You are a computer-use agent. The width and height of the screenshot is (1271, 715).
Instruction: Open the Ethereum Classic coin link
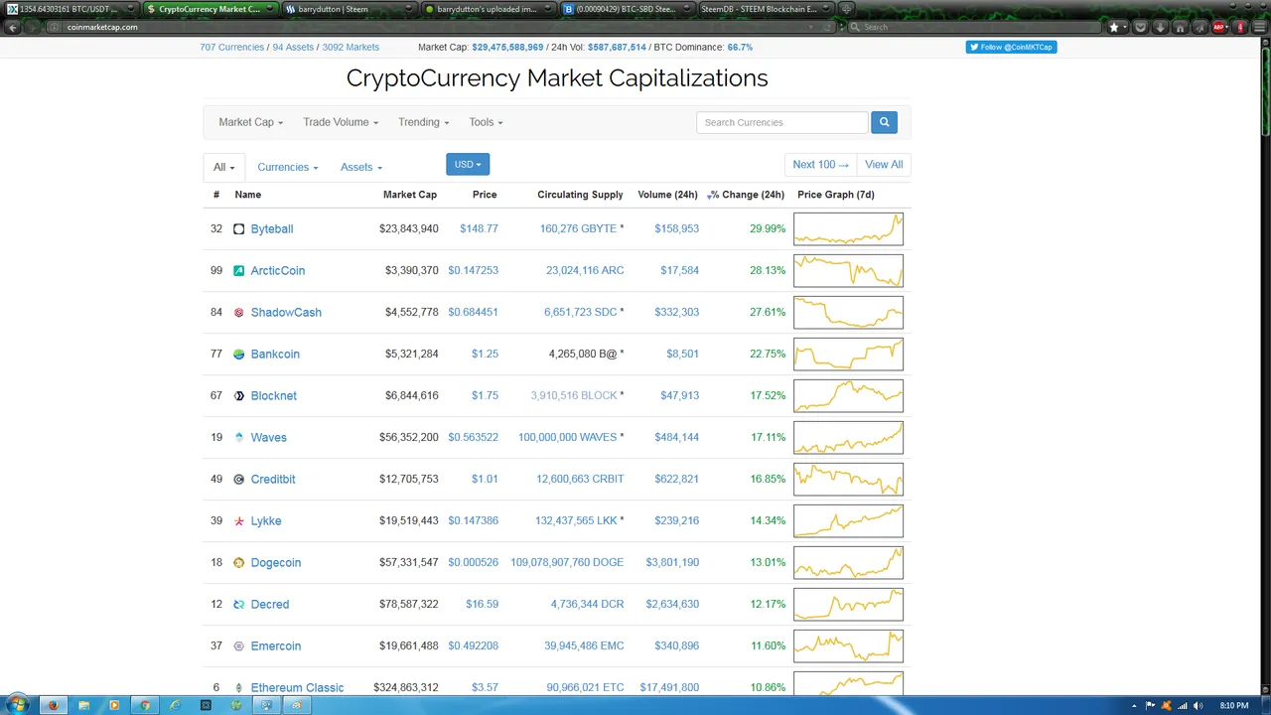tap(297, 687)
